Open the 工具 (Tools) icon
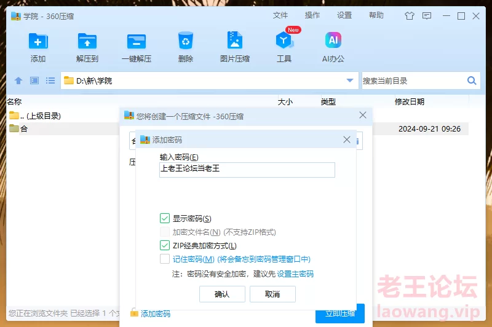Image resolution: width=492 pixels, height=327 pixels. click(284, 42)
